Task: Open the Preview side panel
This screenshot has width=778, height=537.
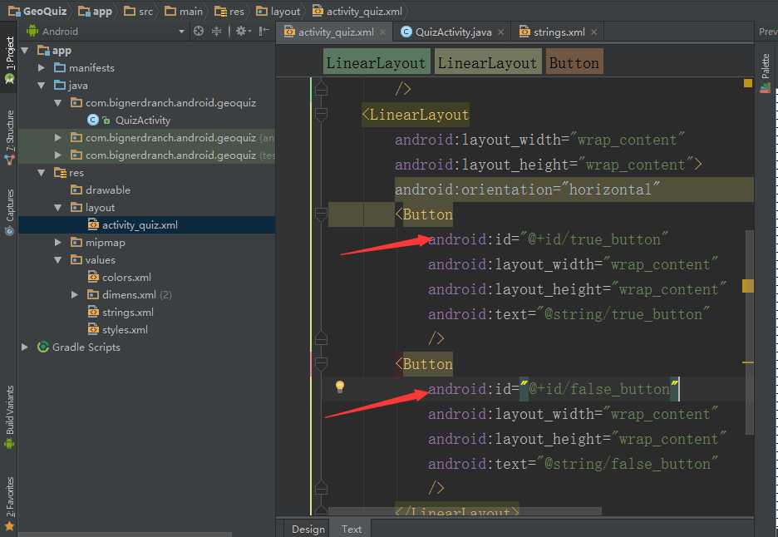Action: 767,32
